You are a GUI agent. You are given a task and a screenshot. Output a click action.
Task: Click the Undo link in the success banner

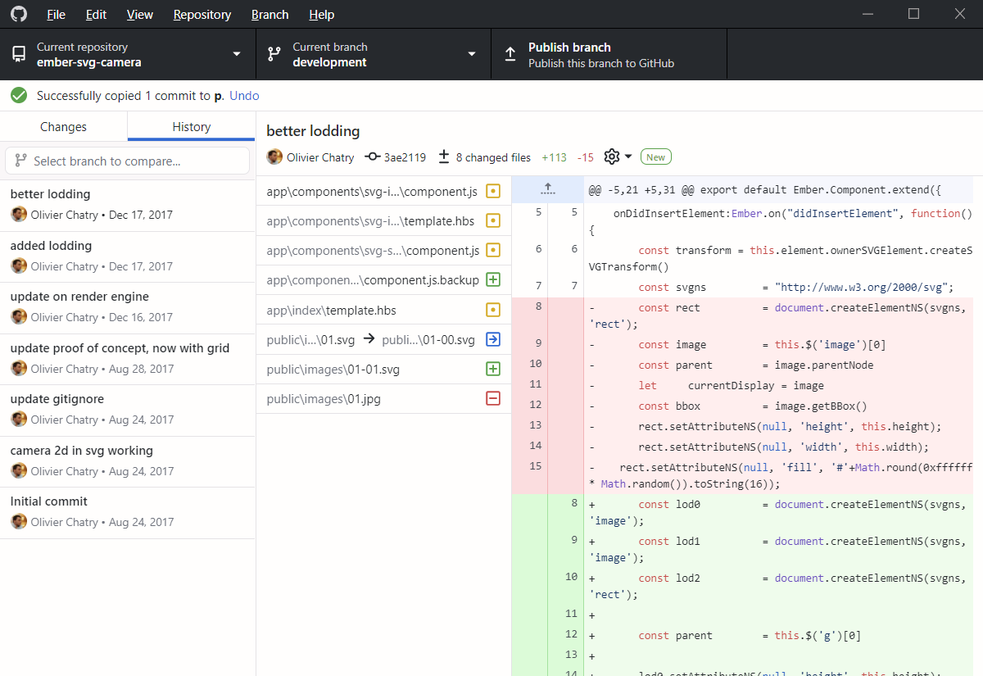pyautogui.click(x=243, y=95)
